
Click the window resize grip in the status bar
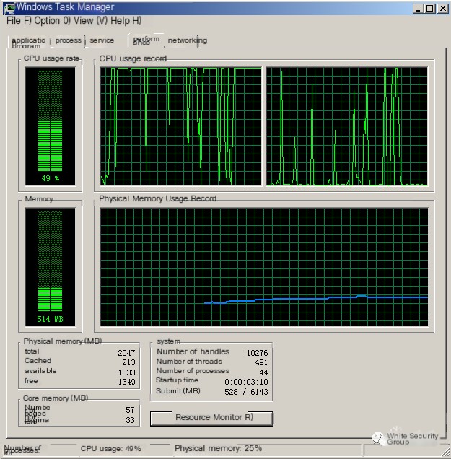(x=445, y=453)
